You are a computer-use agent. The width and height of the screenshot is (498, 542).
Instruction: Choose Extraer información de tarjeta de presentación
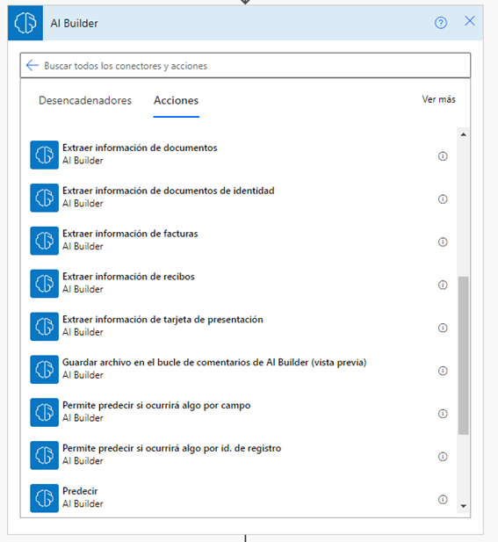[162, 320]
